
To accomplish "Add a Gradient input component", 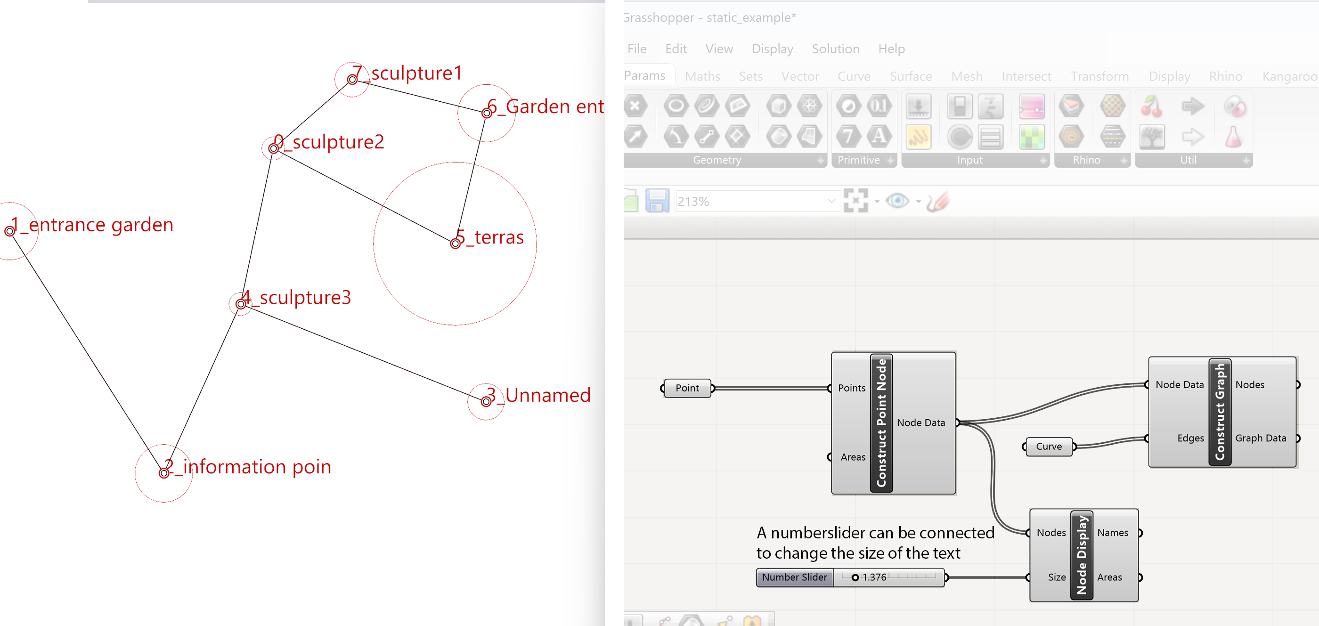I will point(1031,107).
